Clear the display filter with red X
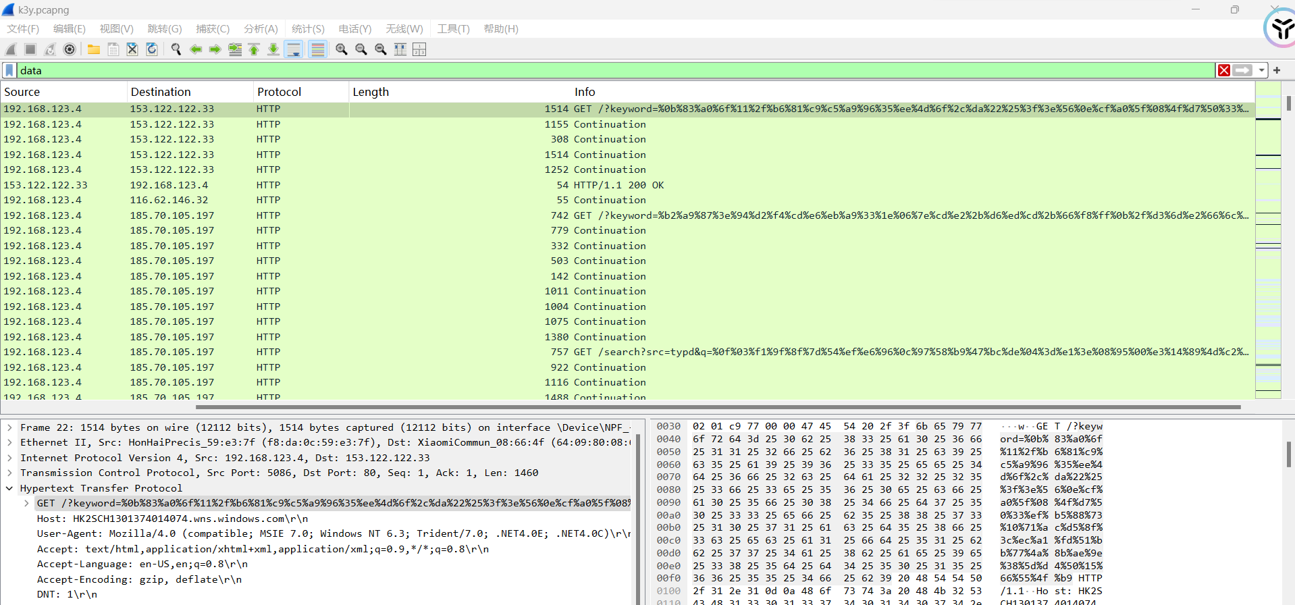Screen dimensions: 1295x605 1223,70
